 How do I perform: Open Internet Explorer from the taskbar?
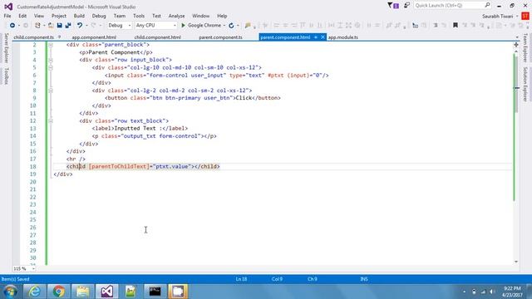pyautogui.click(x=34, y=292)
